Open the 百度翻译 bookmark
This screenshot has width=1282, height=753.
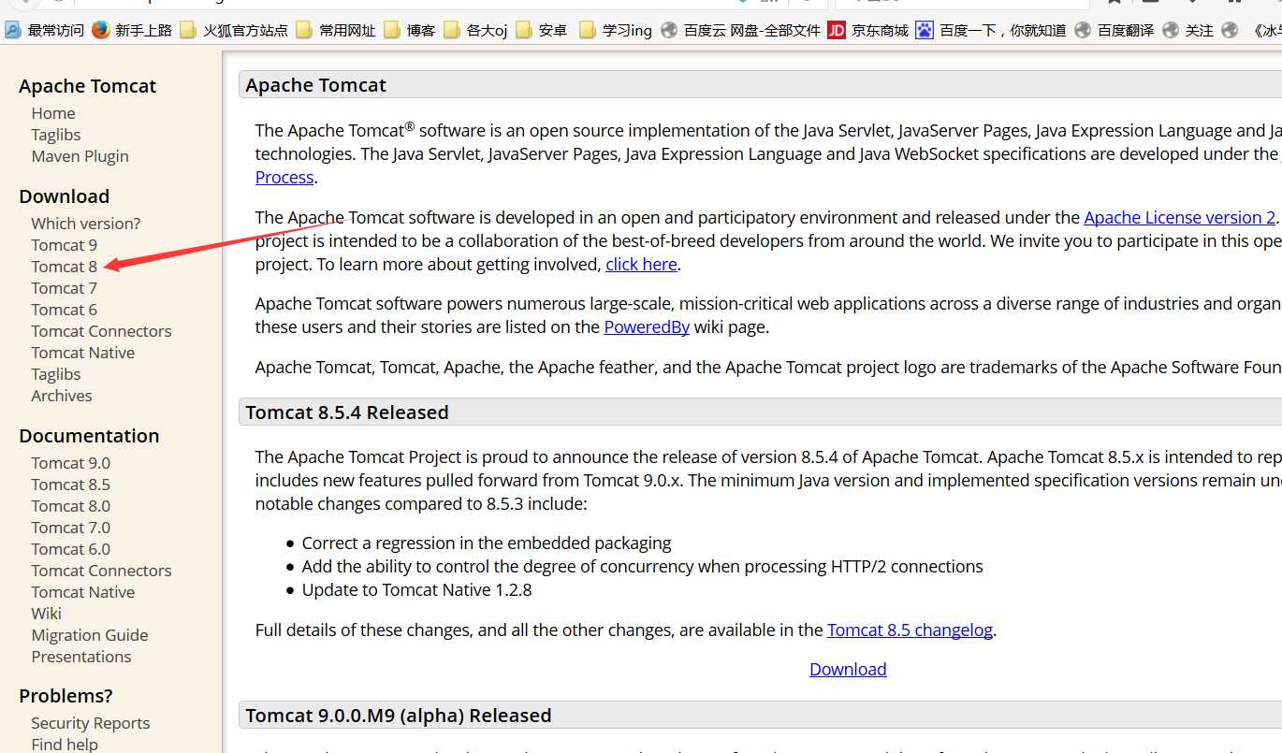click(1114, 30)
